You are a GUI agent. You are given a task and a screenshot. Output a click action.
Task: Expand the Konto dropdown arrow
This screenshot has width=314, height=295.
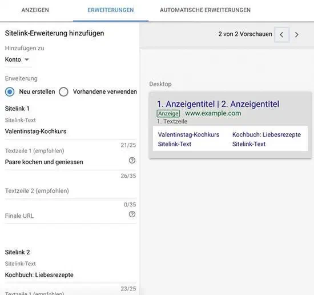pos(27,59)
